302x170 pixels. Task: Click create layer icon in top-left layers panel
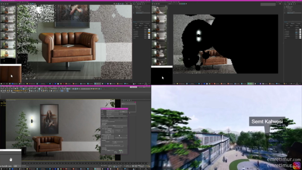point(134,4)
